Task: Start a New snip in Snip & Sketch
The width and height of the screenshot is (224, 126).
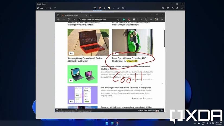Action: click(40, 8)
